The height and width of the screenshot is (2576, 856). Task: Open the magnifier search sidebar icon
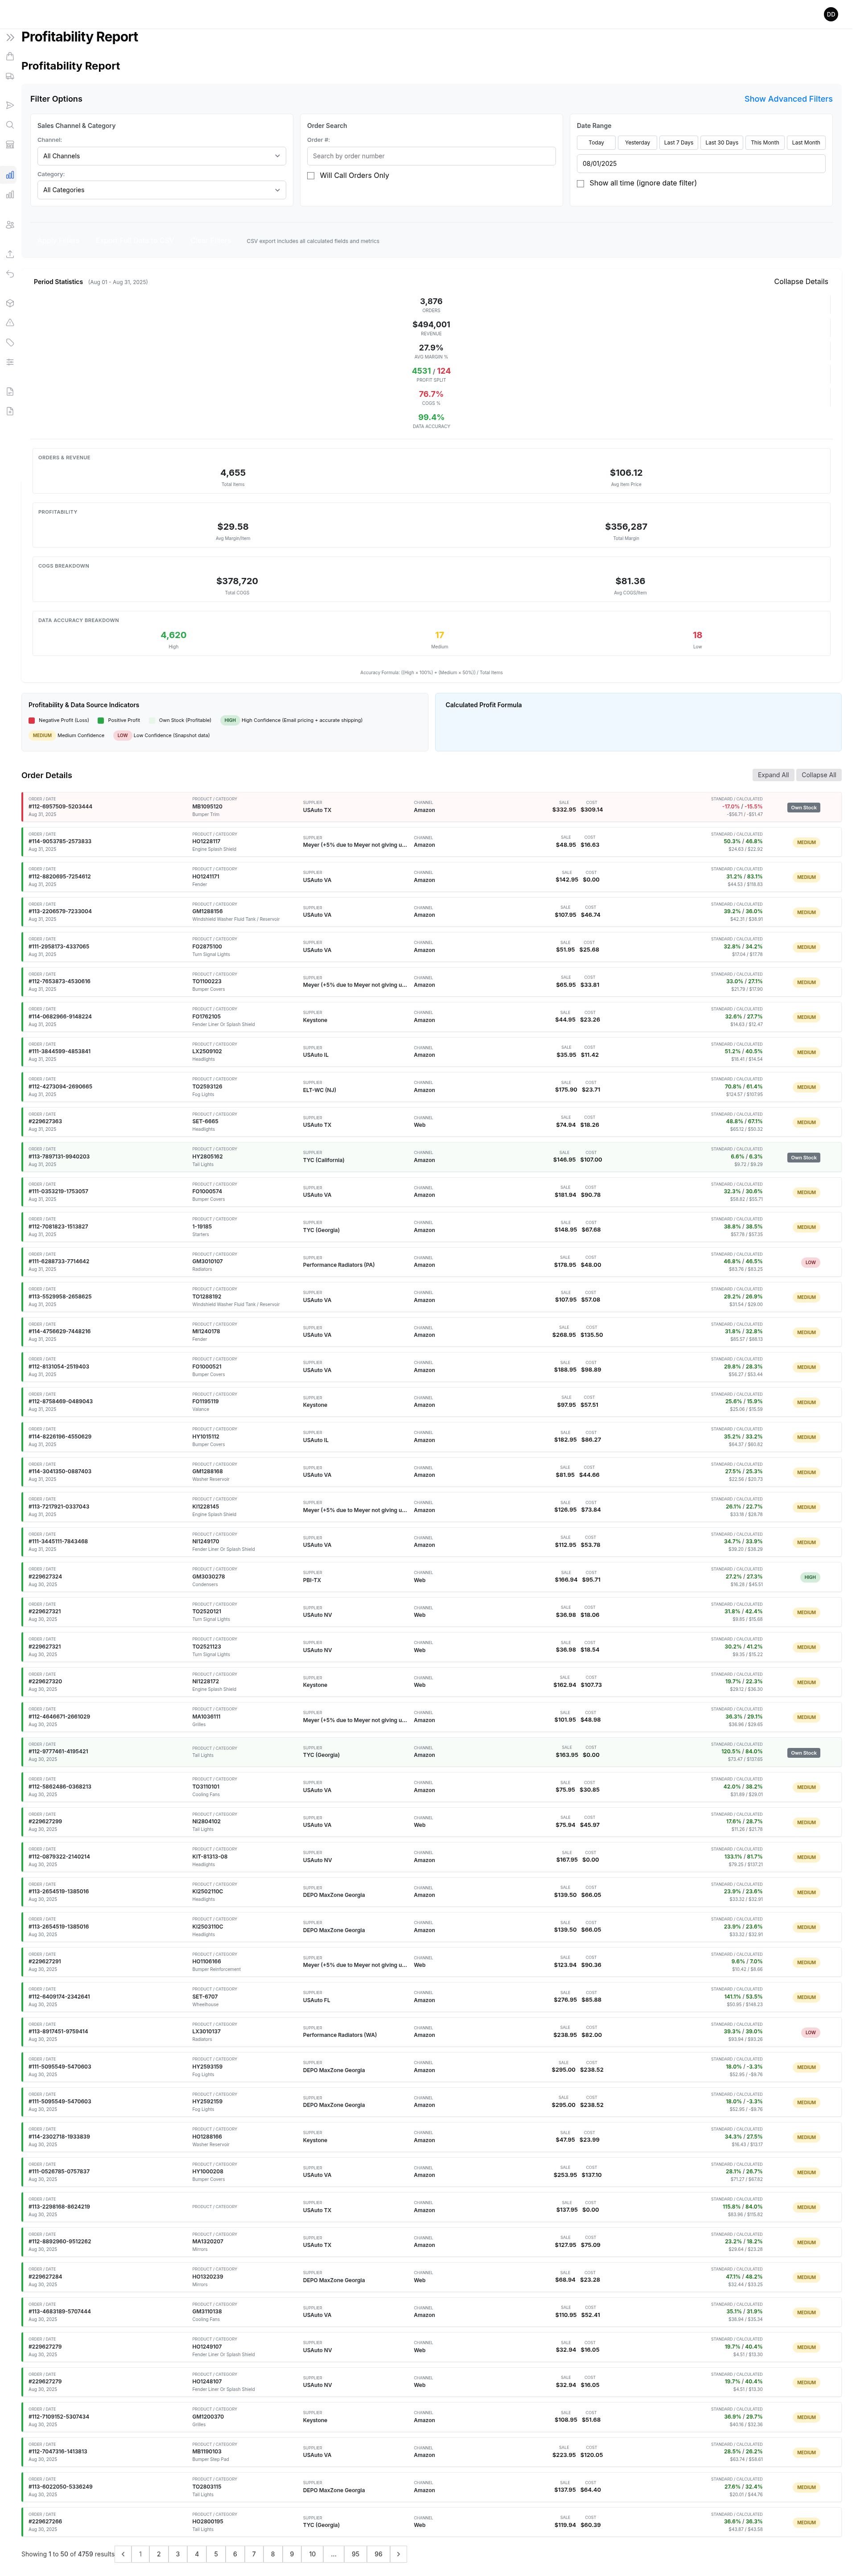(10, 125)
